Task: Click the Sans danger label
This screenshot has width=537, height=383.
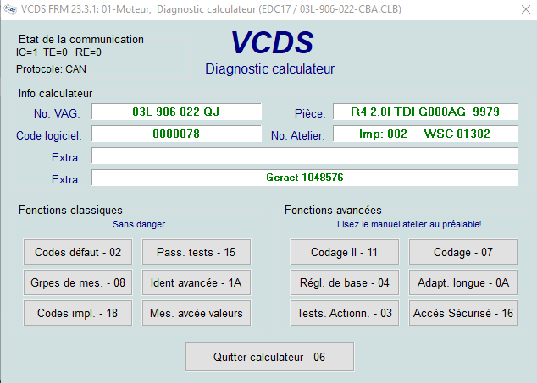Action: pos(139,224)
